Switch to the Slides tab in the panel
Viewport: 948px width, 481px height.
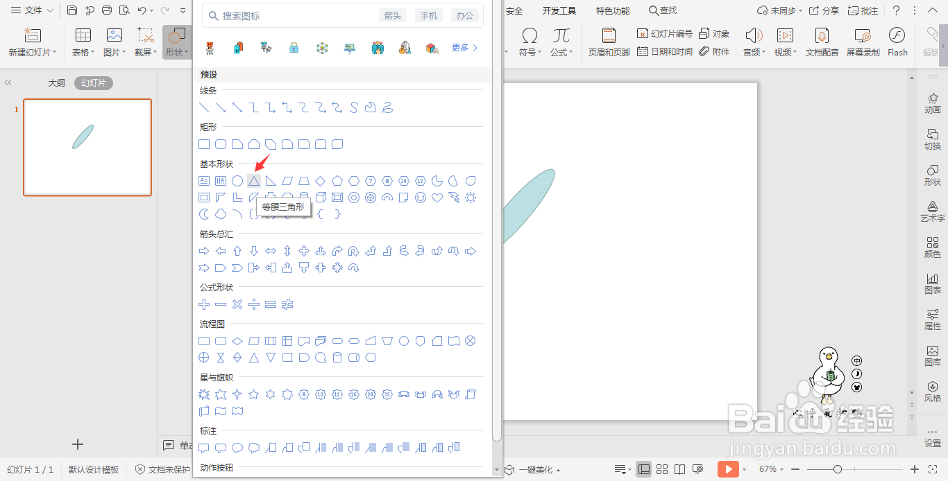[94, 83]
